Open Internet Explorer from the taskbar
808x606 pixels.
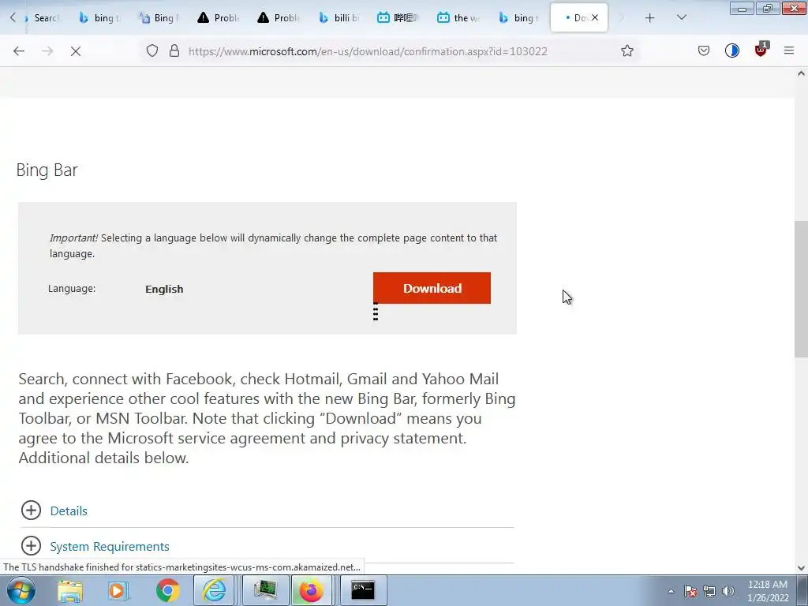pos(214,590)
